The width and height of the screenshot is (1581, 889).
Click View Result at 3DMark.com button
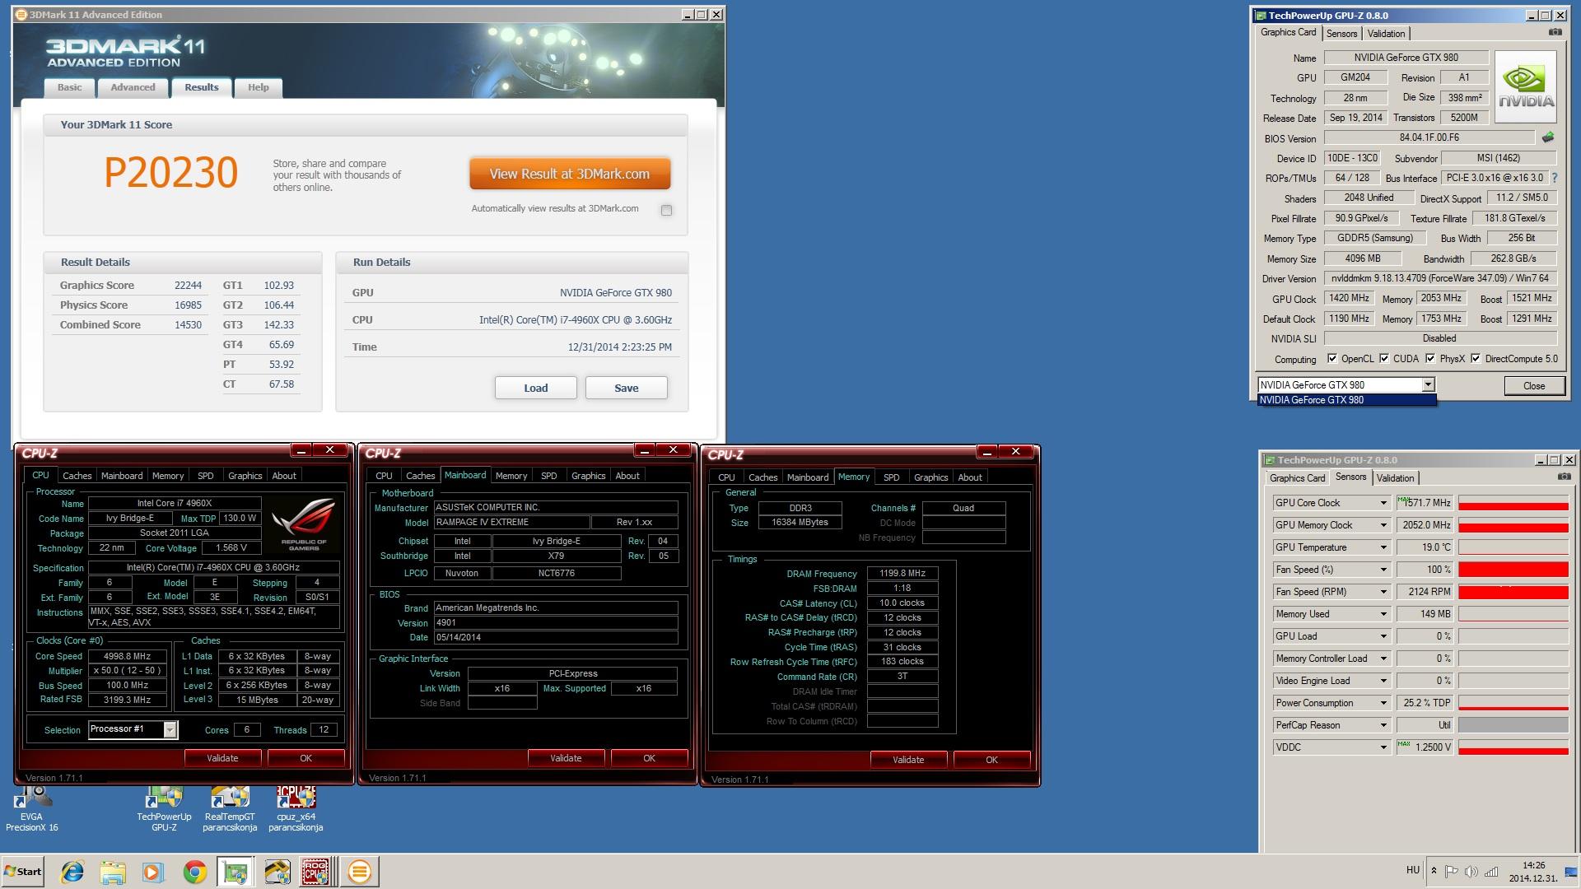(x=570, y=174)
